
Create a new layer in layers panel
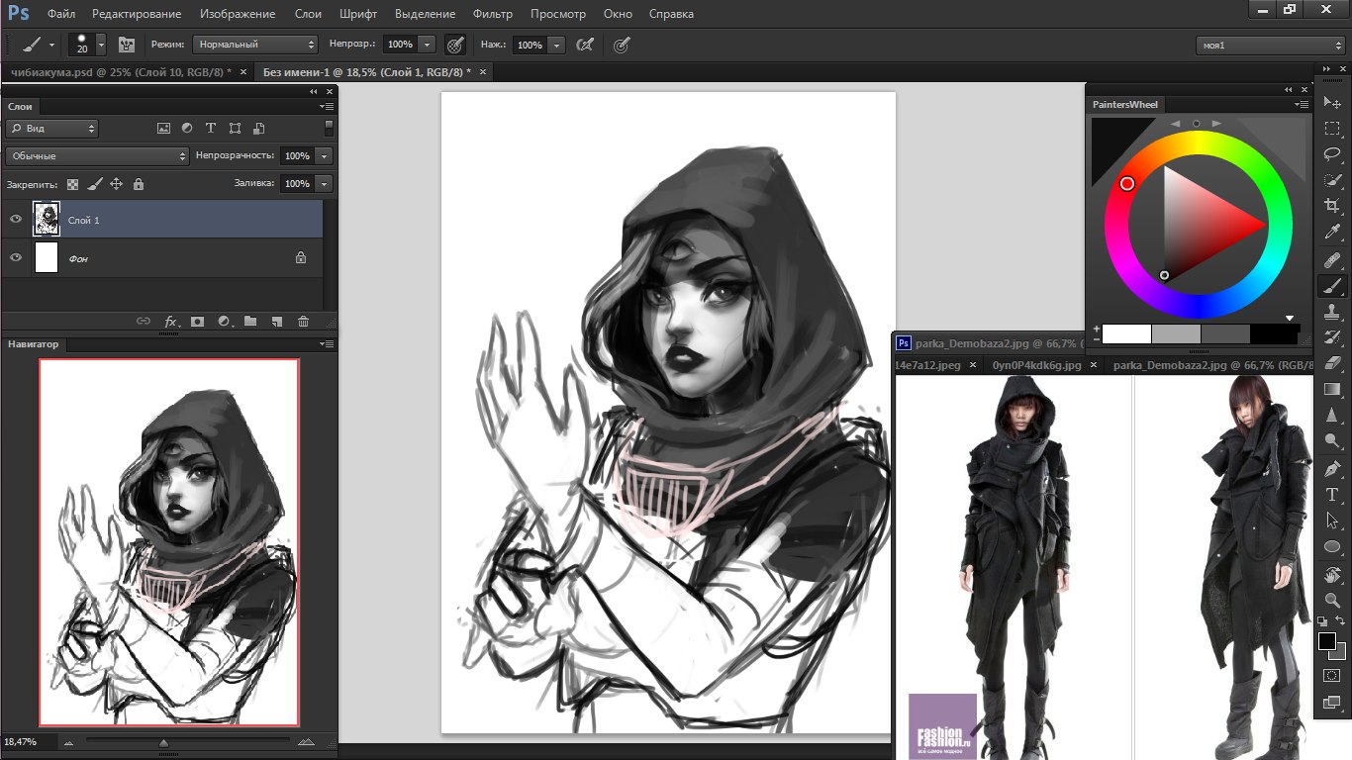tap(277, 322)
